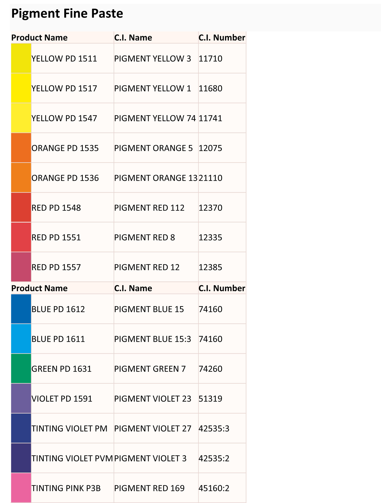Click the TINTING VIOLET PVM swatch

(21, 458)
